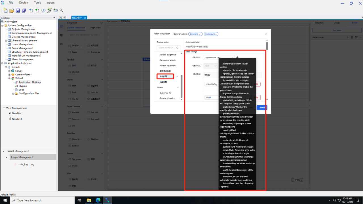Select Customize JS action
Viewport: 363px width, 204px height.
[165, 93]
